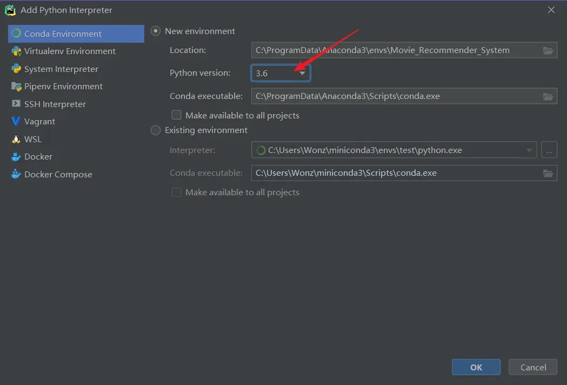The width and height of the screenshot is (567, 385).
Task: Select Virtualenv Environment in the sidebar
Action: tap(76, 51)
